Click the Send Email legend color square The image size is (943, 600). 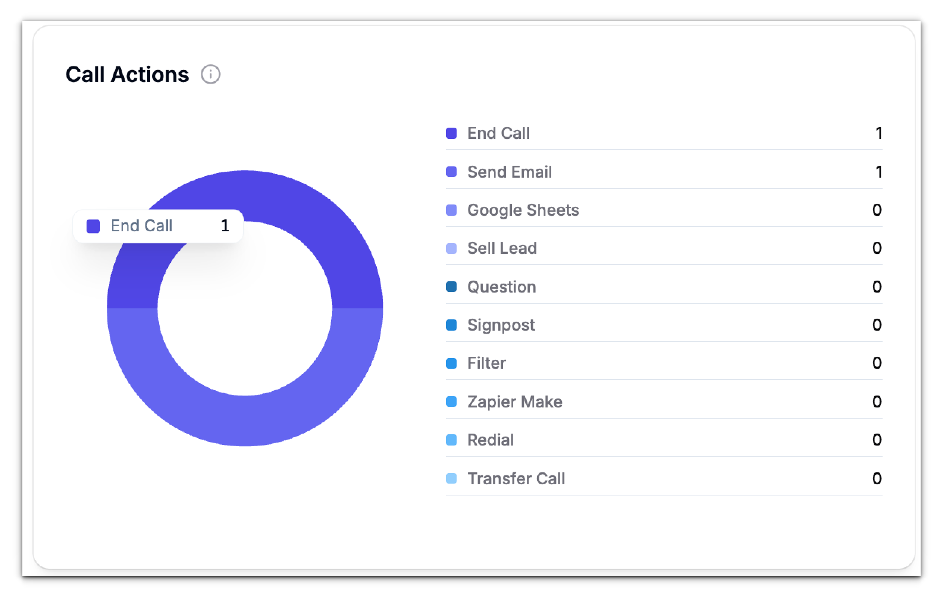[451, 172]
